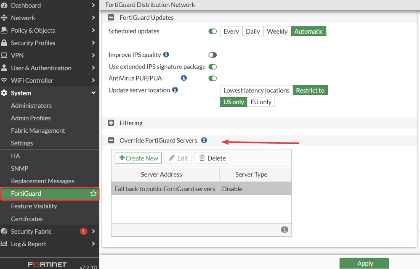Click the Fortinet logo

pos(47,264)
